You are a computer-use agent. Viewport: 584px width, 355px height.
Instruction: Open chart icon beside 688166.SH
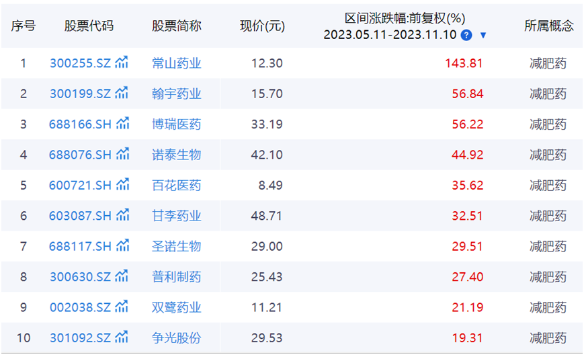pyautogui.click(x=122, y=124)
